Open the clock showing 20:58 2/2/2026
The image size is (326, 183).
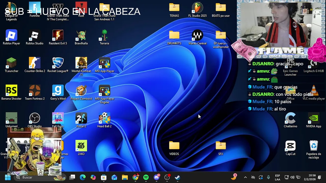click(309, 177)
